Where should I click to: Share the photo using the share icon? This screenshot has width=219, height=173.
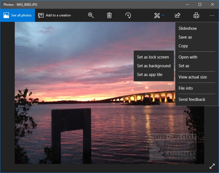(178, 15)
